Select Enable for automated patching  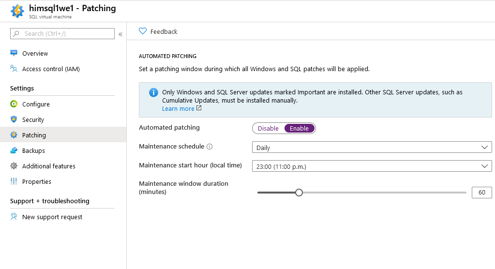[299, 128]
